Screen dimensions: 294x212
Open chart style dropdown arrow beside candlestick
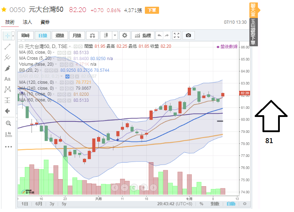(x=115, y=35)
